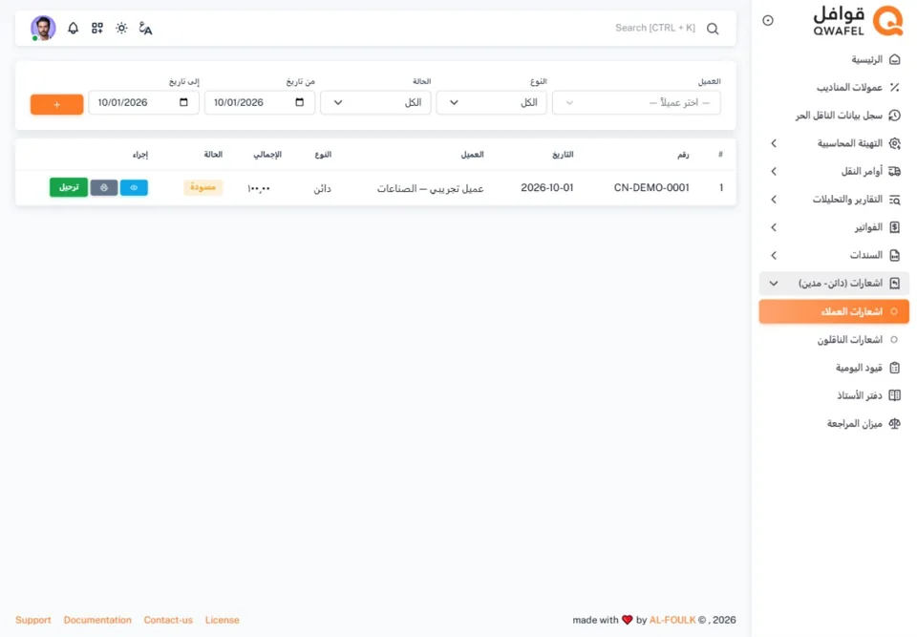The height and width of the screenshot is (637, 917).
Task: Click the invoice icon for الفواتير
Action: coord(895,227)
